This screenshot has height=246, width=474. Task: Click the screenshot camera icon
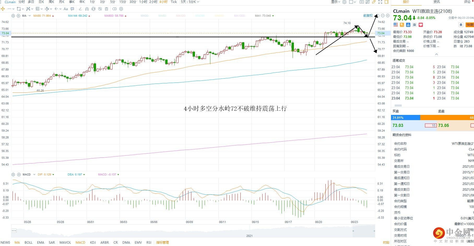coord(362,2)
